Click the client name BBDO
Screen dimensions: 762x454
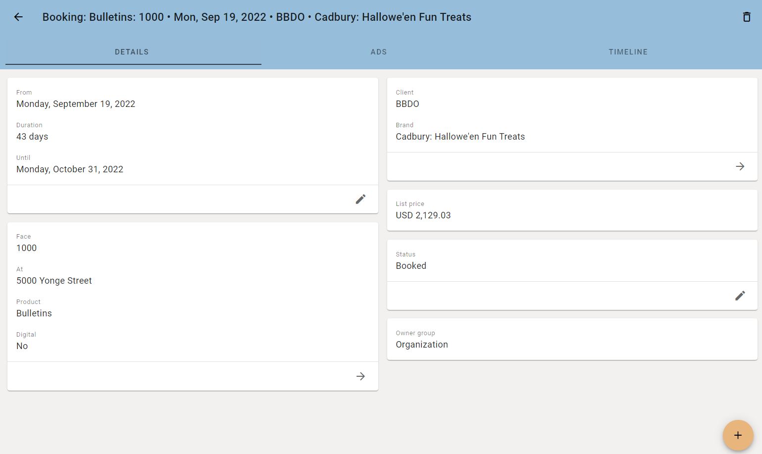407,104
